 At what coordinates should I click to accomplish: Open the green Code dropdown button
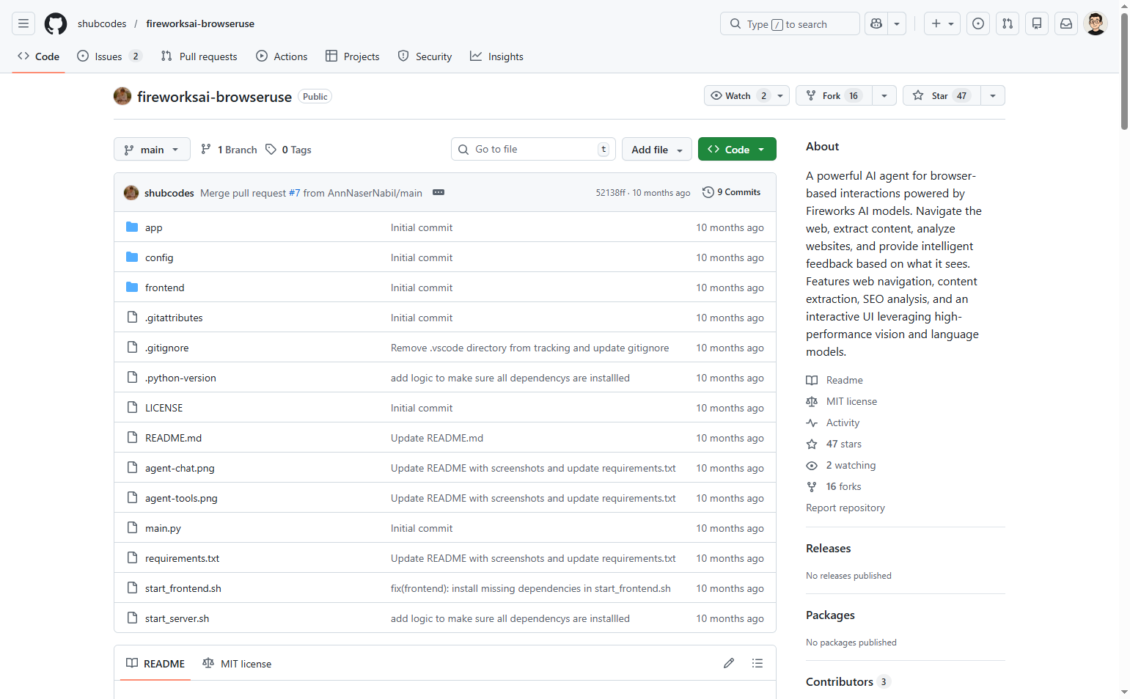(x=737, y=150)
